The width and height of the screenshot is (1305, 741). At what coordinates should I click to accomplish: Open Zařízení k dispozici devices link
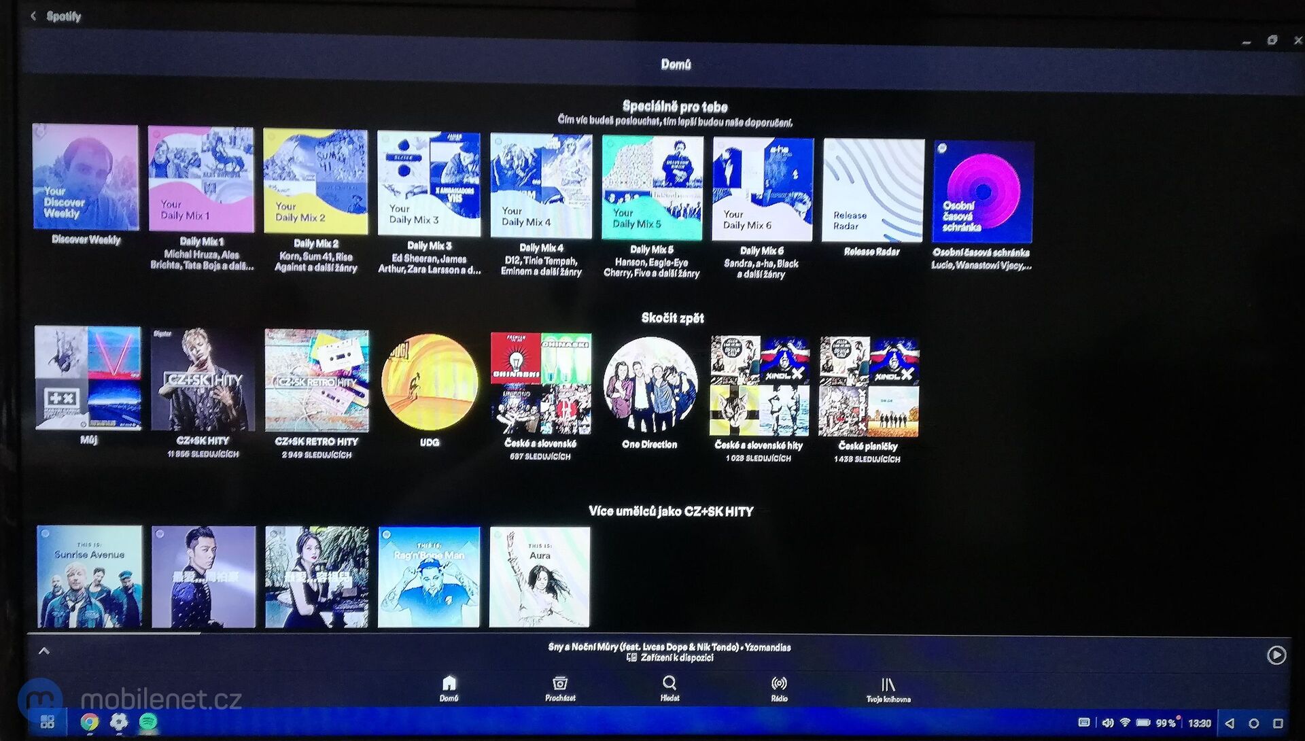670,658
